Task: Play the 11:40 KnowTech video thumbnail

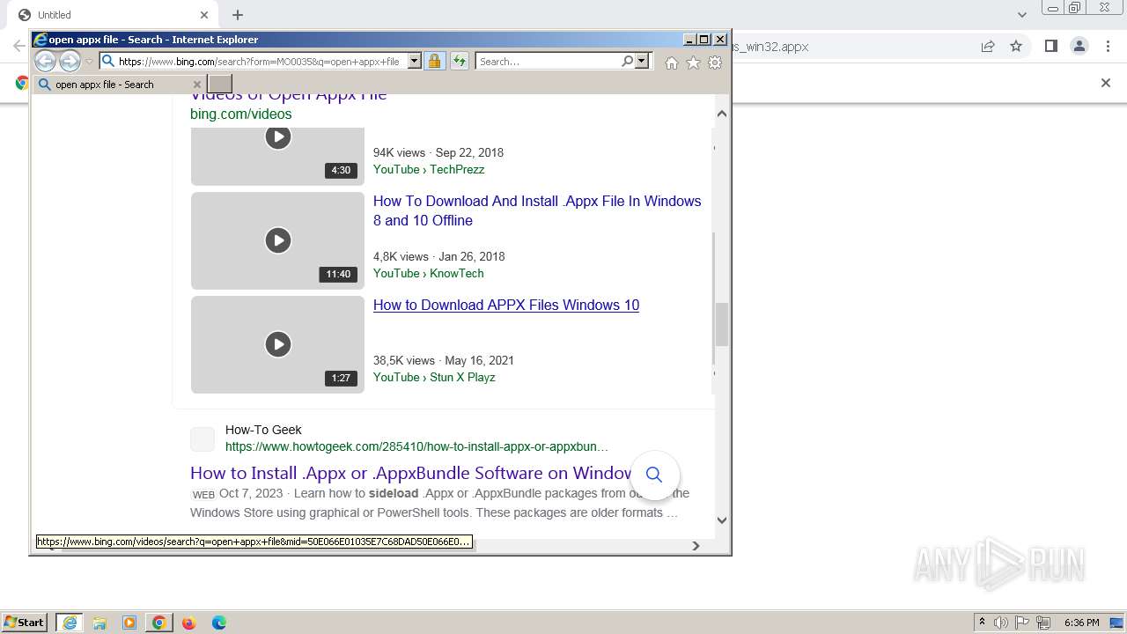Action: tap(277, 240)
